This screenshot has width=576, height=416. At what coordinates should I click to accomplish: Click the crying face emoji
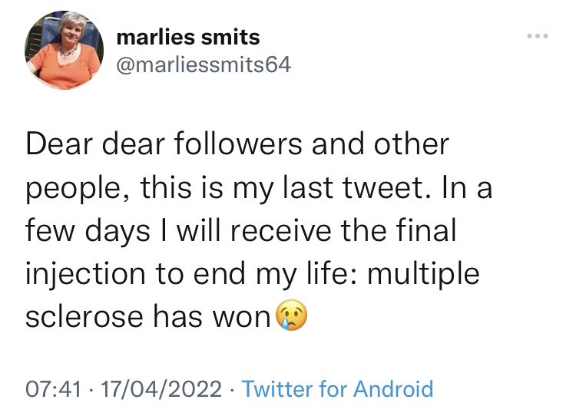(291, 315)
